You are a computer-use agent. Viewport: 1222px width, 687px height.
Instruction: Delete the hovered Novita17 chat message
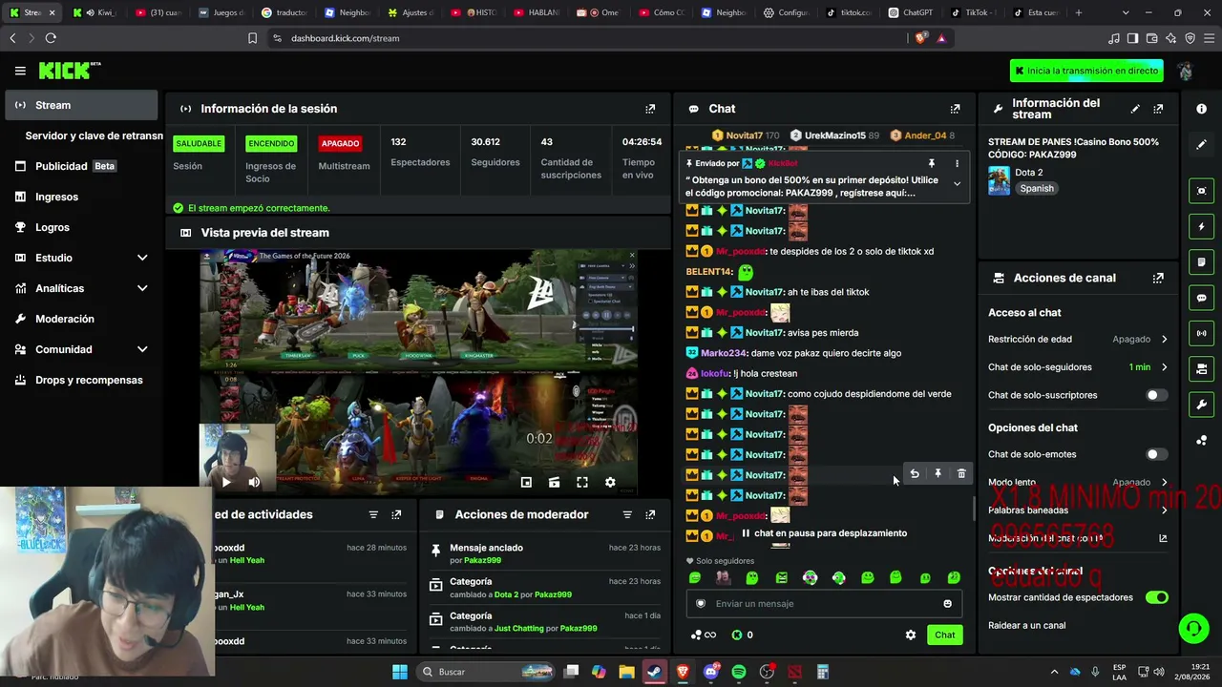click(961, 473)
